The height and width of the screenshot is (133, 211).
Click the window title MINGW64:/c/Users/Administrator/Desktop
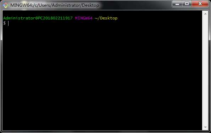click(55, 5)
